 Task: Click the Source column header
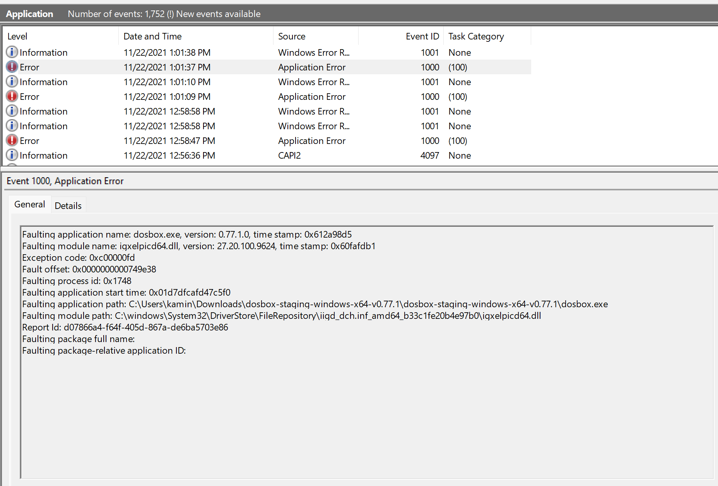tap(291, 36)
